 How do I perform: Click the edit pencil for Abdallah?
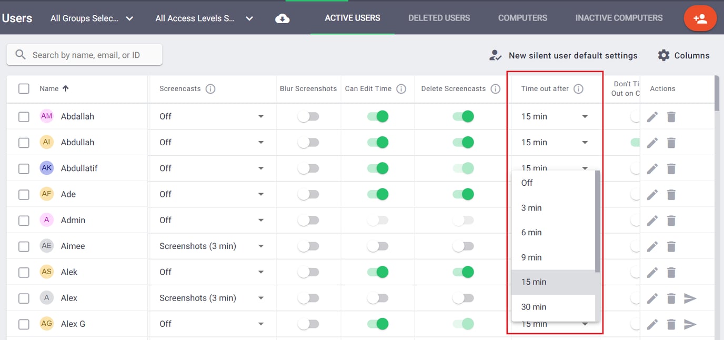coord(652,117)
